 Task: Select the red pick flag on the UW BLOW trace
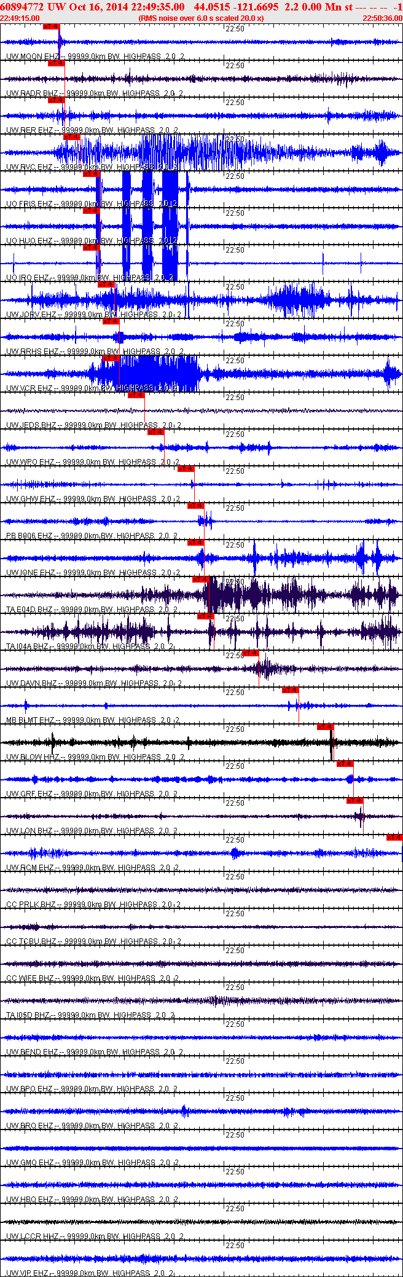326,727
